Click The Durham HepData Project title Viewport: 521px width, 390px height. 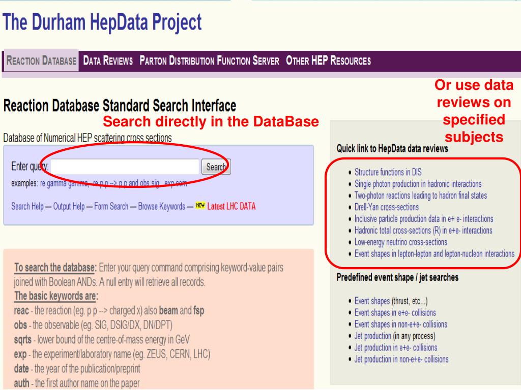(x=102, y=22)
